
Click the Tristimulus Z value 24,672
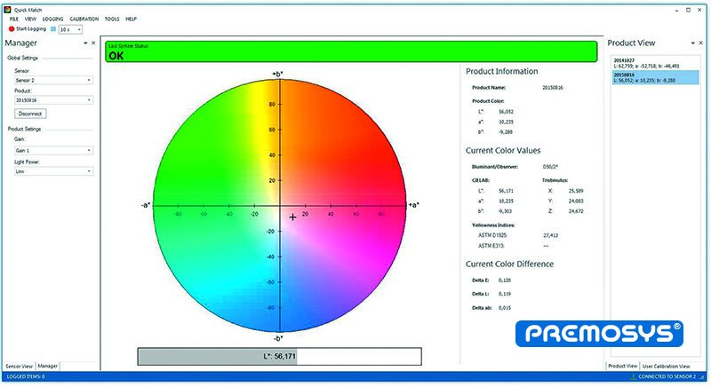576,211
